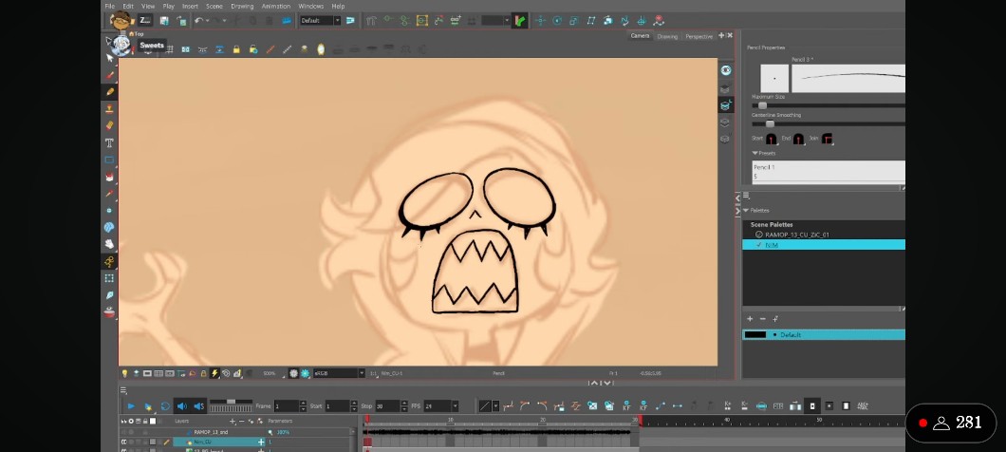1006x452 pixels.
Task: Select the Pencil tool in the tools sidebar
Action: [x=110, y=92]
